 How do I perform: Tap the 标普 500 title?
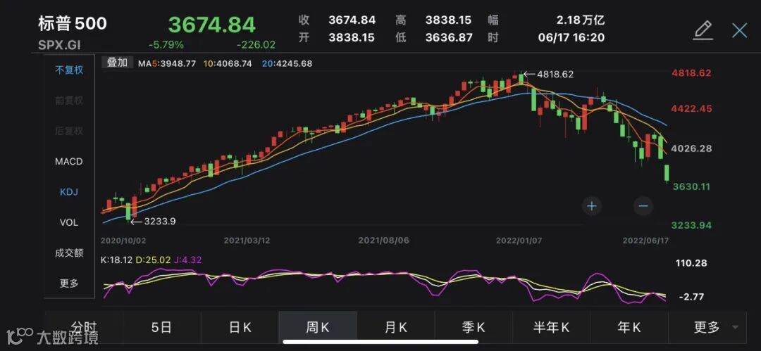point(73,24)
